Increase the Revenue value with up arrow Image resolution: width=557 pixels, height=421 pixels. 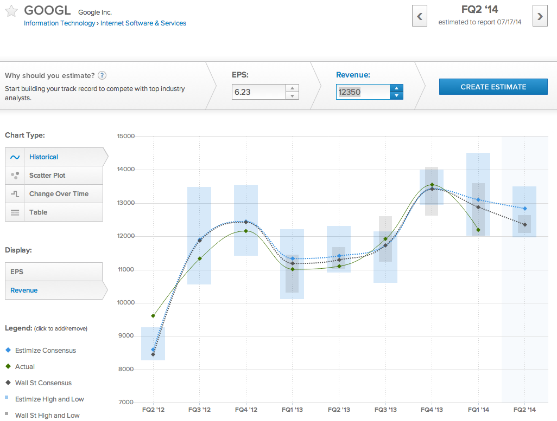[x=396, y=88]
